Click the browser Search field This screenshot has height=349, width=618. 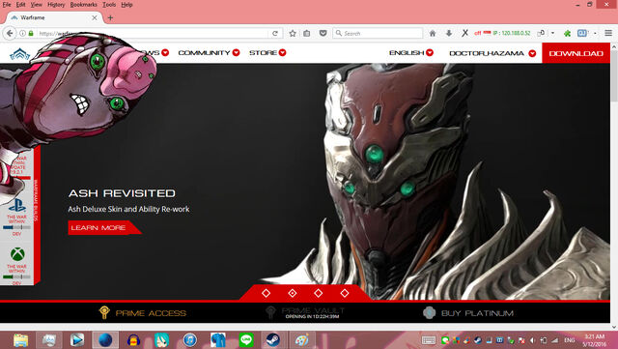tap(378, 34)
